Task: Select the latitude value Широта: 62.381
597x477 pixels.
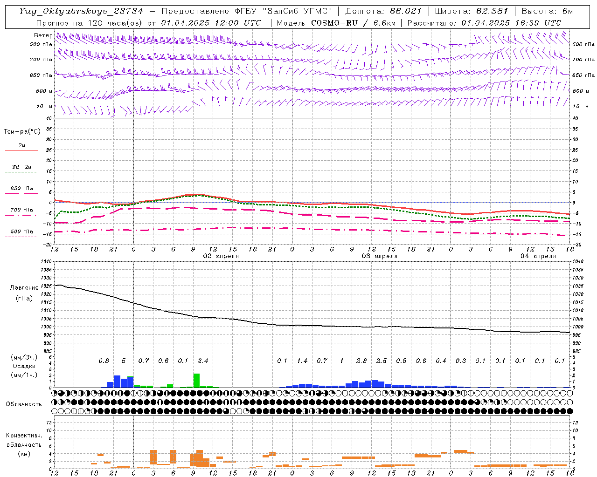Action: coord(471,11)
